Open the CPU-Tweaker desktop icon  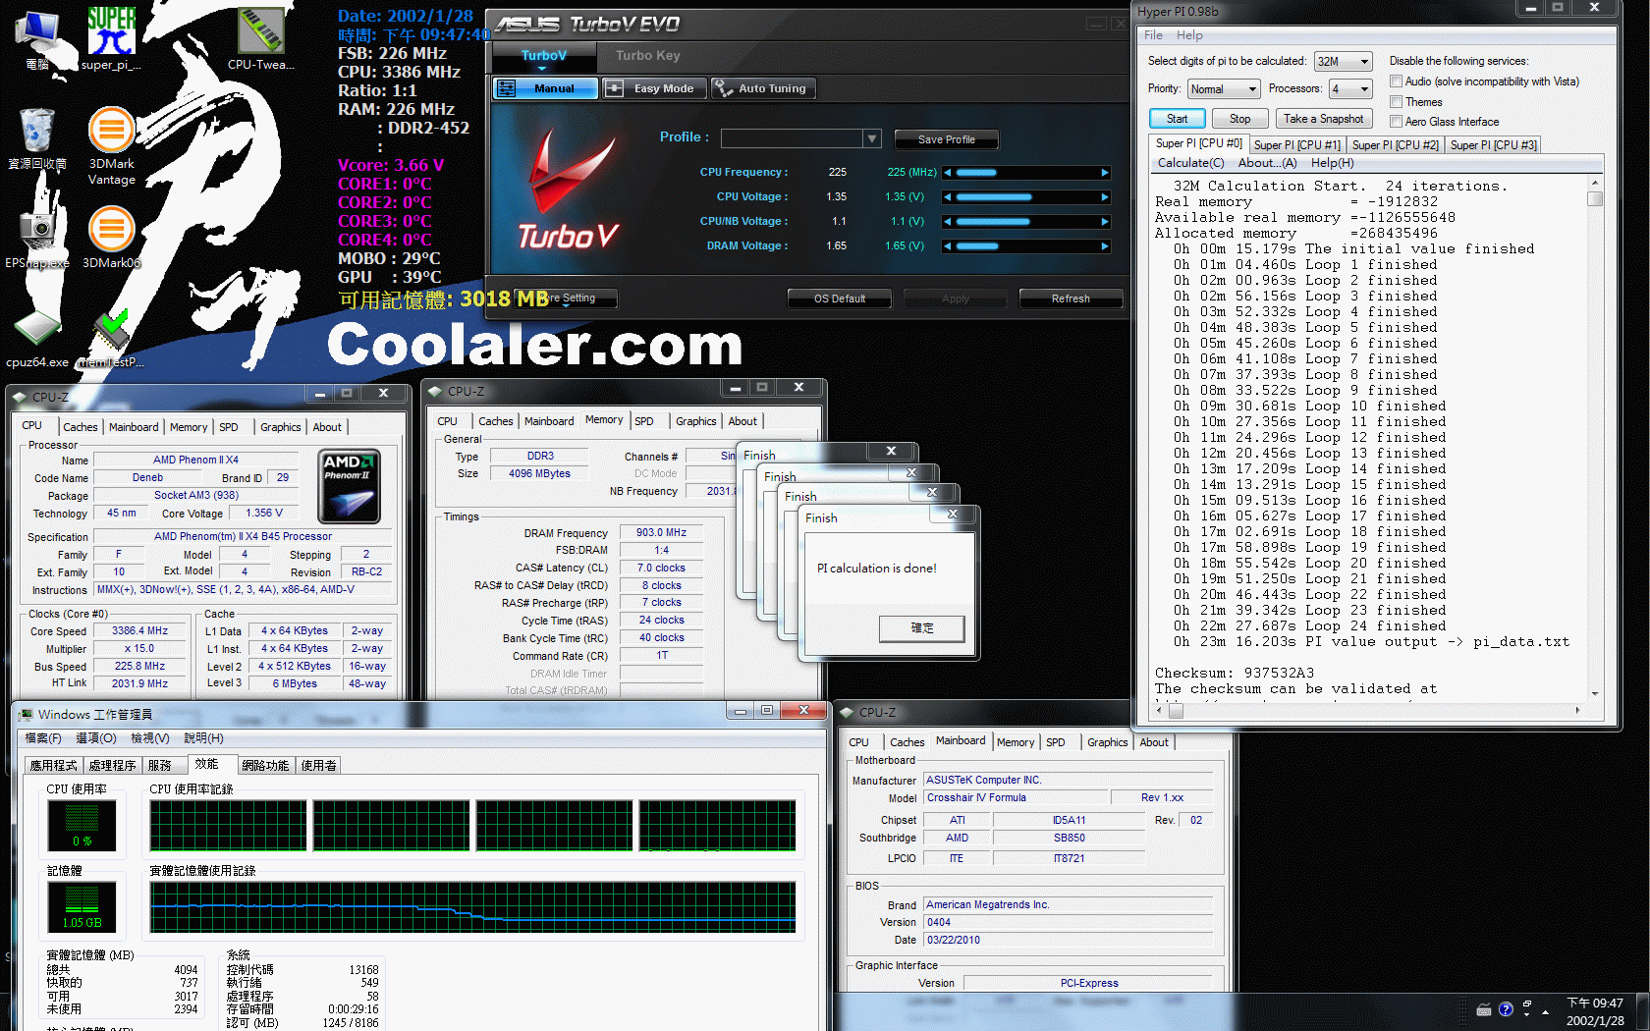(x=261, y=33)
